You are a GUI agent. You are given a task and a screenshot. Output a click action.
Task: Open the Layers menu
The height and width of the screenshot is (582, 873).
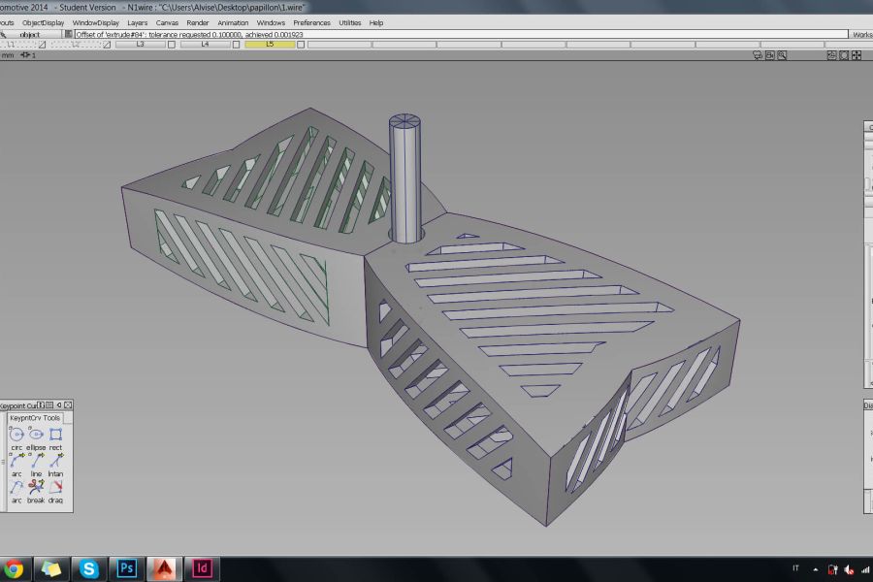coord(137,22)
